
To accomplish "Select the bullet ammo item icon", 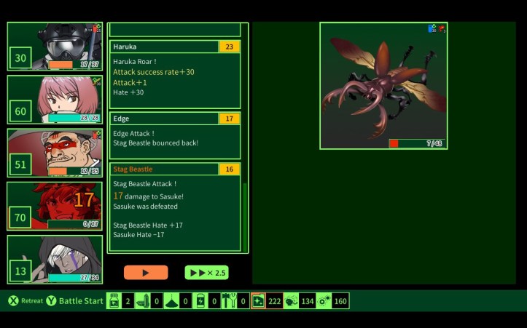I will [x=143, y=301].
